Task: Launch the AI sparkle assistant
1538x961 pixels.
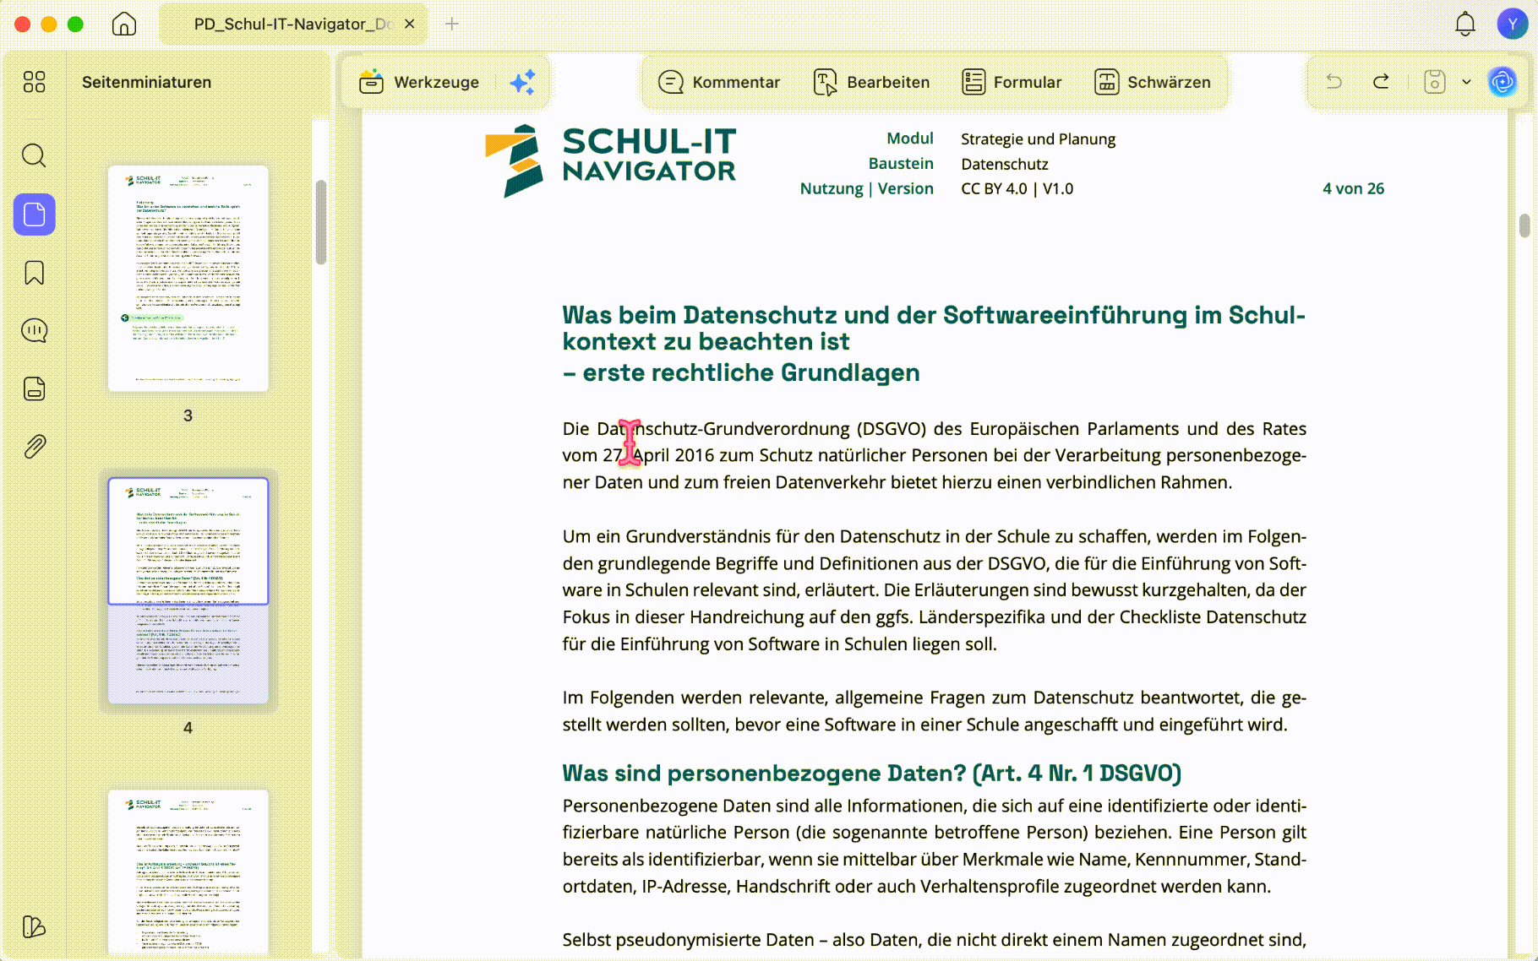Action: (x=523, y=82)
